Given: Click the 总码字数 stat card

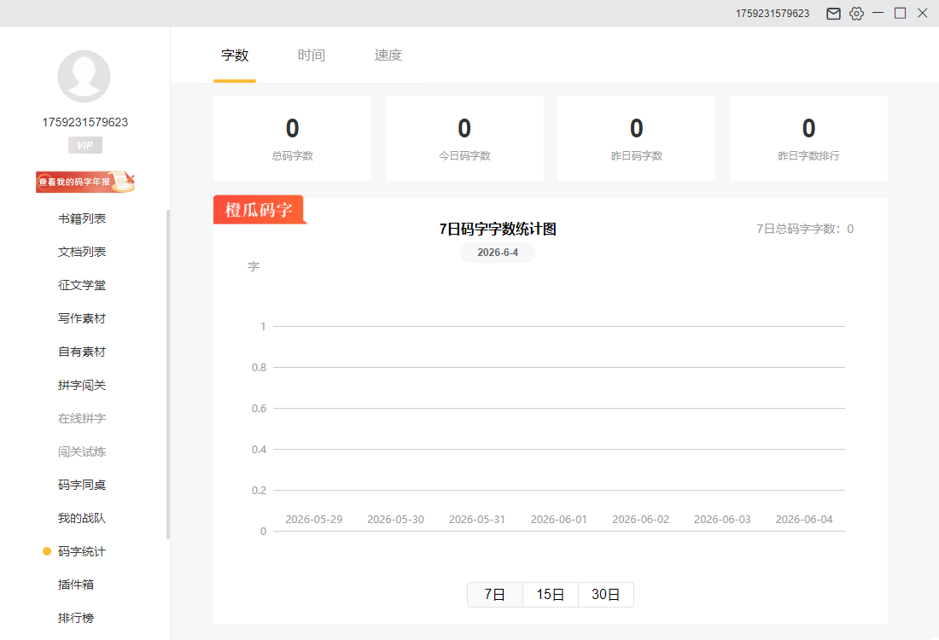Looking at the screenshot, I should [292, 138].
